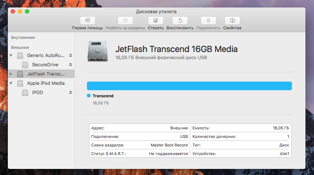
Task: Click the Внешние sidebar heading
Action: (x=20, y=47)
